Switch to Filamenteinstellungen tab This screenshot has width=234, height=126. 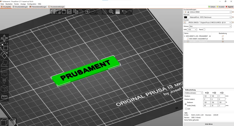(38, 7)
